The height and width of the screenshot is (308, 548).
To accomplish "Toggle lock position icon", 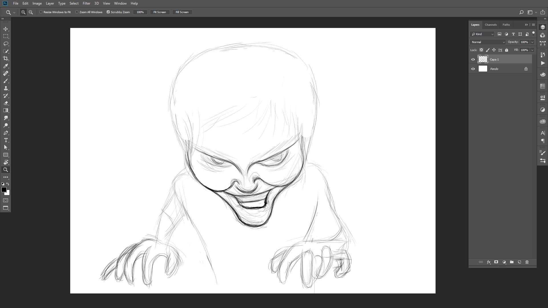I will click(x=494, y=50).
